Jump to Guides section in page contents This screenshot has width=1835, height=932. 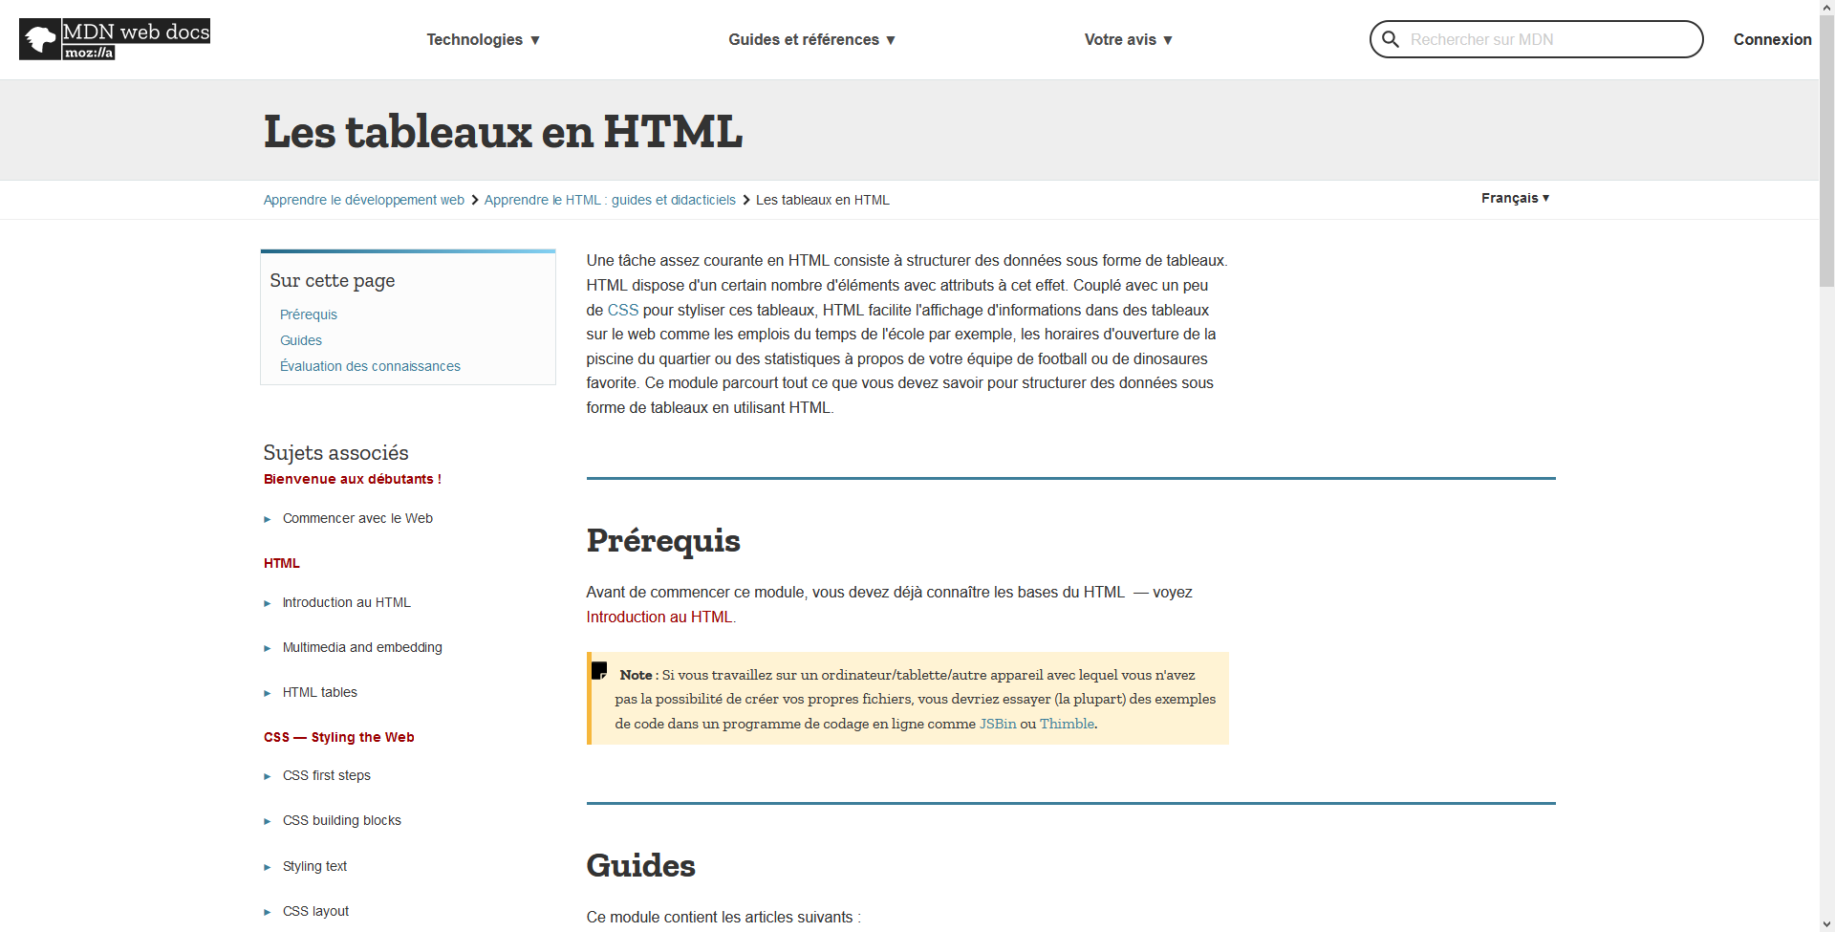pyautogui.click(x=300, y=340)
